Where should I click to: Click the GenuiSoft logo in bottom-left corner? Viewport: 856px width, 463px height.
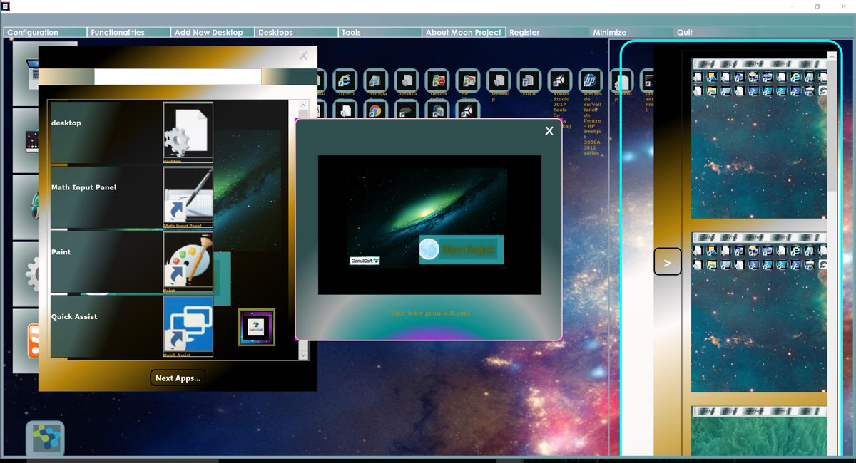[44, 437]
